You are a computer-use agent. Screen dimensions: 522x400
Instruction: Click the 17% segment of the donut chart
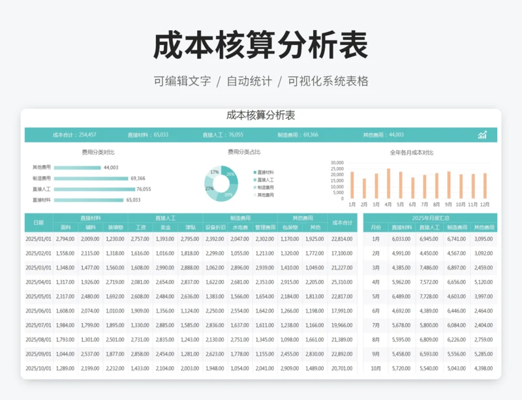click(x=214, y=172)
